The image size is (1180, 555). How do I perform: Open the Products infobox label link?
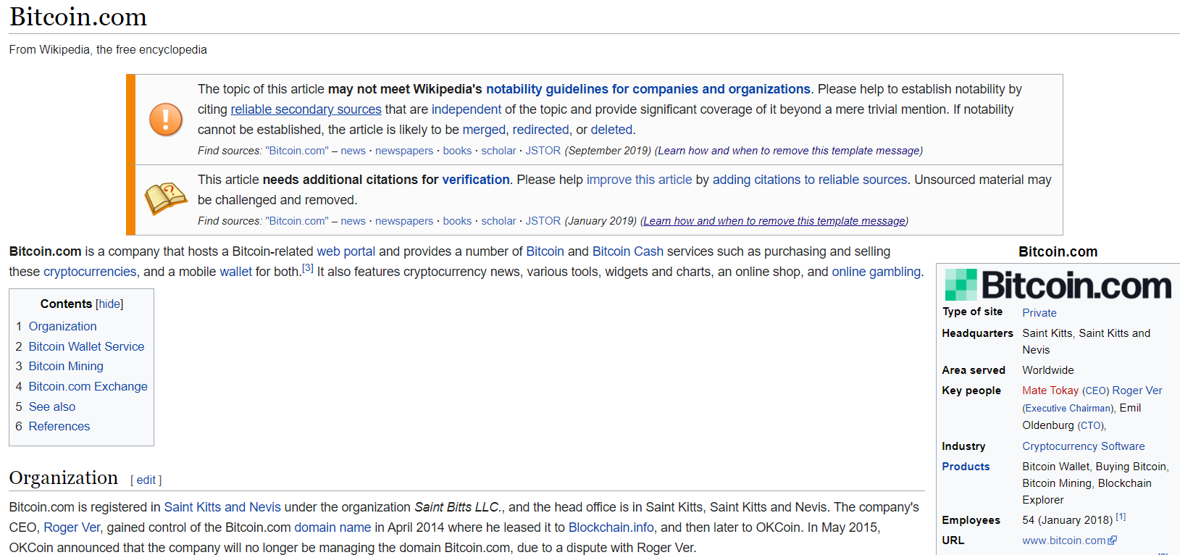pyautogui.click(x=965, y=467)
